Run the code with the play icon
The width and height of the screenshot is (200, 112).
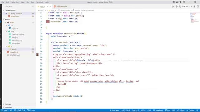pyautogui.click(x=173, y=7)
